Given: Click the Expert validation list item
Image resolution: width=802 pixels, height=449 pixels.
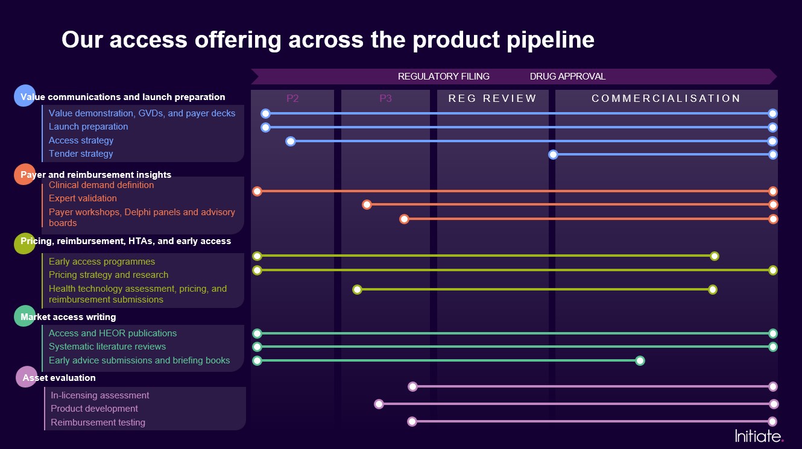Looking at the screenshot, I should pos(83,198).
